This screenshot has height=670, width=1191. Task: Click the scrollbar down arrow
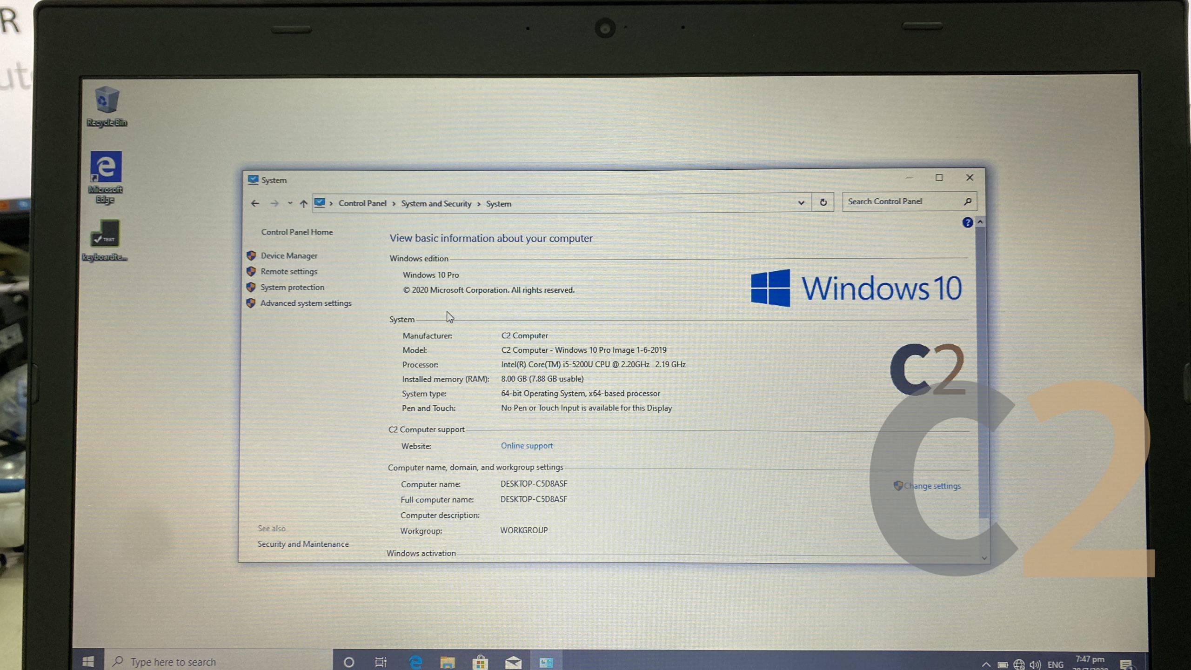[984, 557]
